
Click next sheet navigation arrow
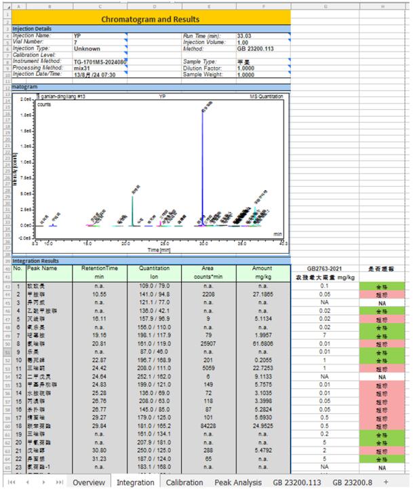tap(43, 482)
